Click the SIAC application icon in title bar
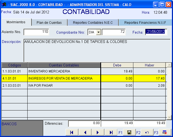The height and width of the screenshot is (137, 173). tap(4, 5)
